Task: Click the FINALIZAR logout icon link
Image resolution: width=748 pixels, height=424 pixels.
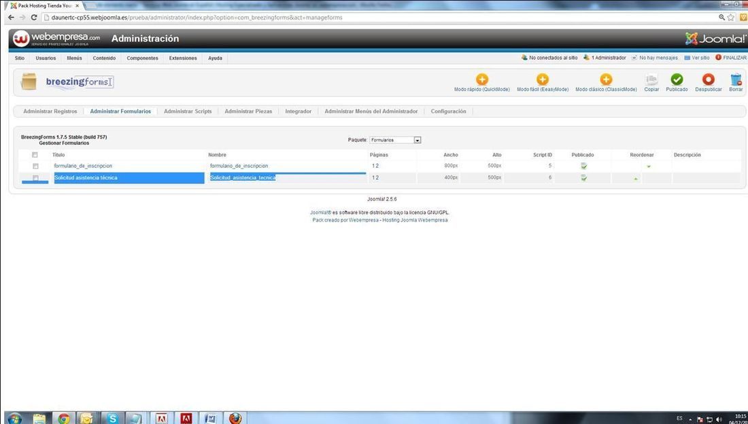Action: coord(730,58)
